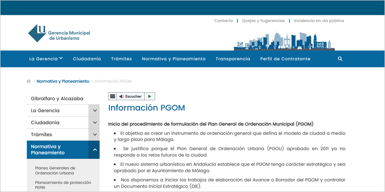Viewport: 385px width, 192px height.
Task: Collapse Normativa y Planeamiento sidebar section
Action: click(95, 150)
